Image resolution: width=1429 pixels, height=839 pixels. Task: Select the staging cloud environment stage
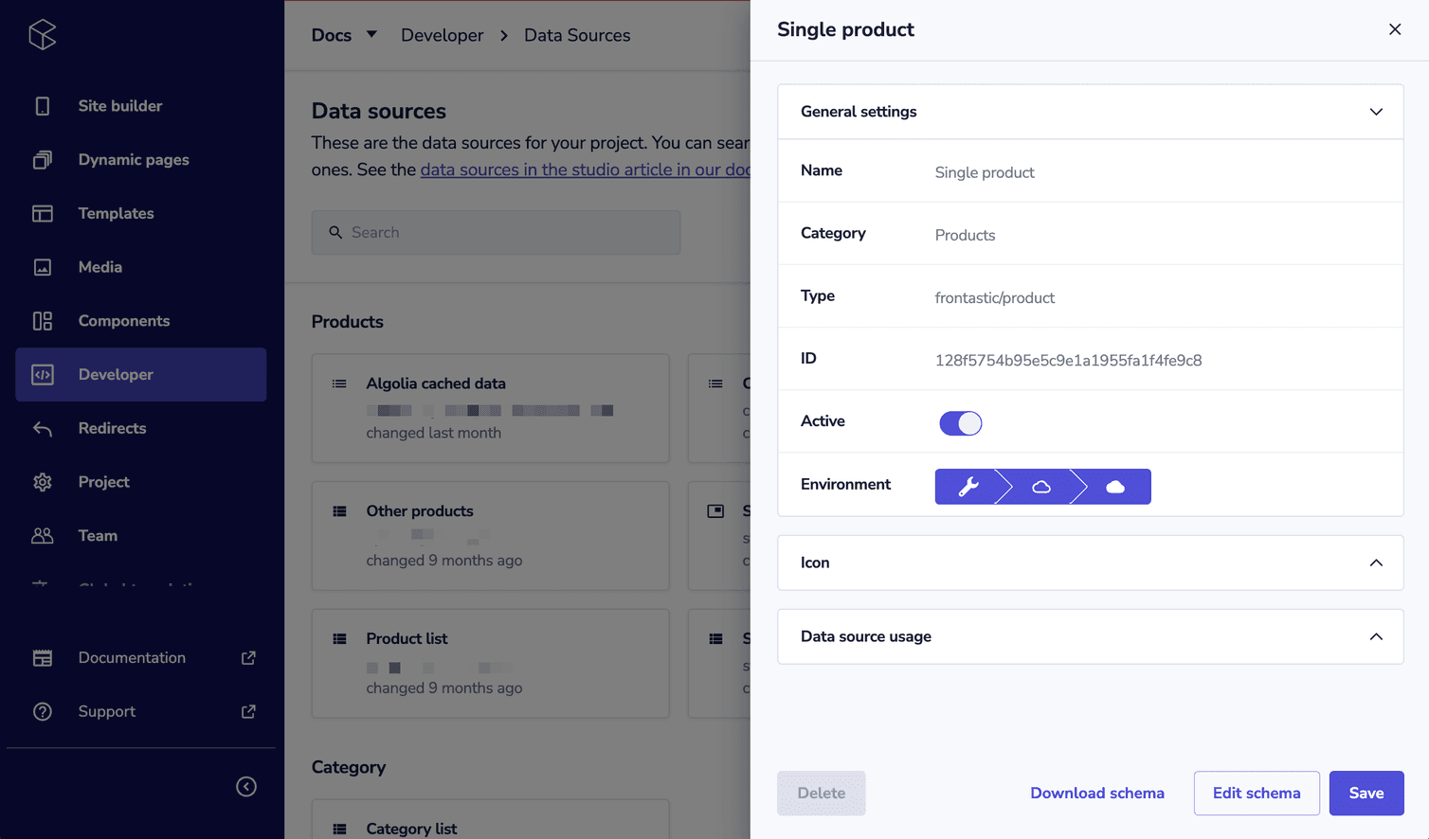[1042, 486]
